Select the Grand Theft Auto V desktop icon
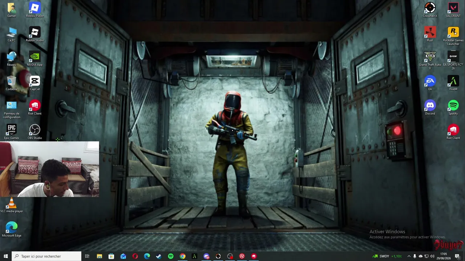Viewport: 465px width, 261px height. [430, 61]
